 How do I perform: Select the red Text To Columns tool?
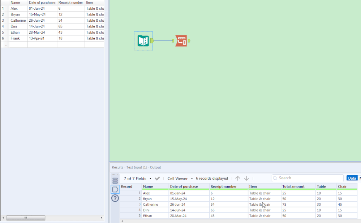pyautogui.click(x=181, y=41)
